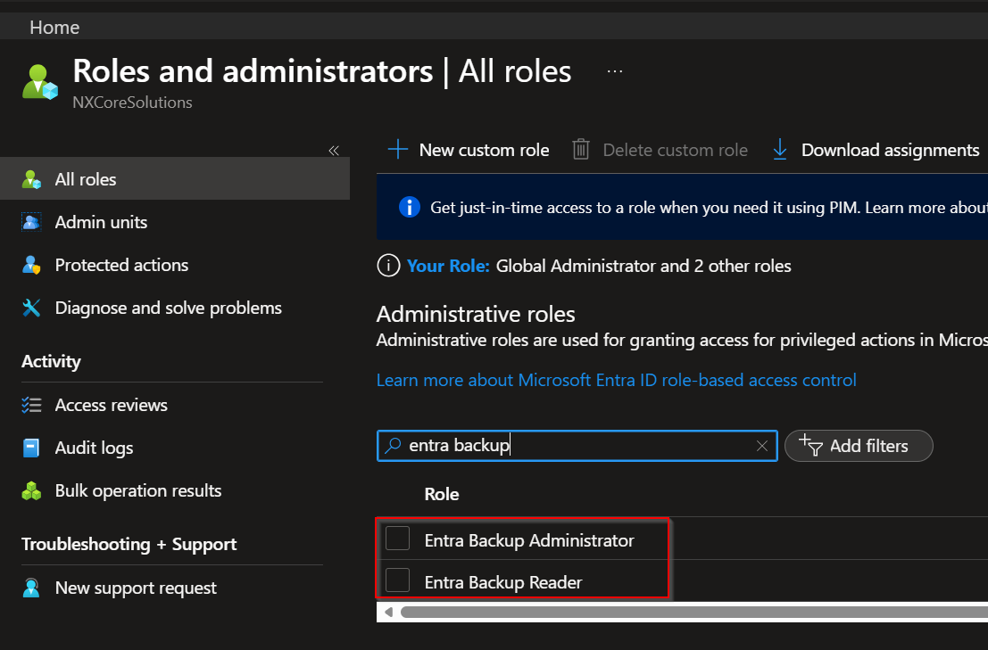Open the ellipsis more options menu

[x=614, y=71]
